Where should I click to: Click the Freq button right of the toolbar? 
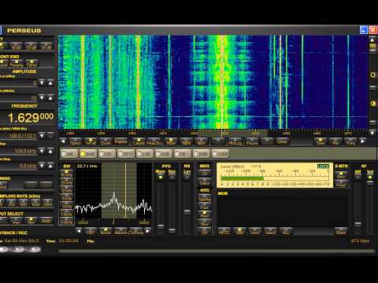[350, 141]
